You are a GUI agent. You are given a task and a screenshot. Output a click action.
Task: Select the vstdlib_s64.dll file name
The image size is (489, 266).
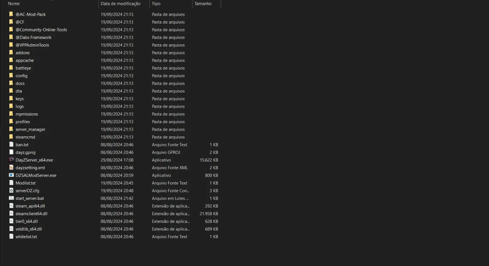[x=29, y=229]
